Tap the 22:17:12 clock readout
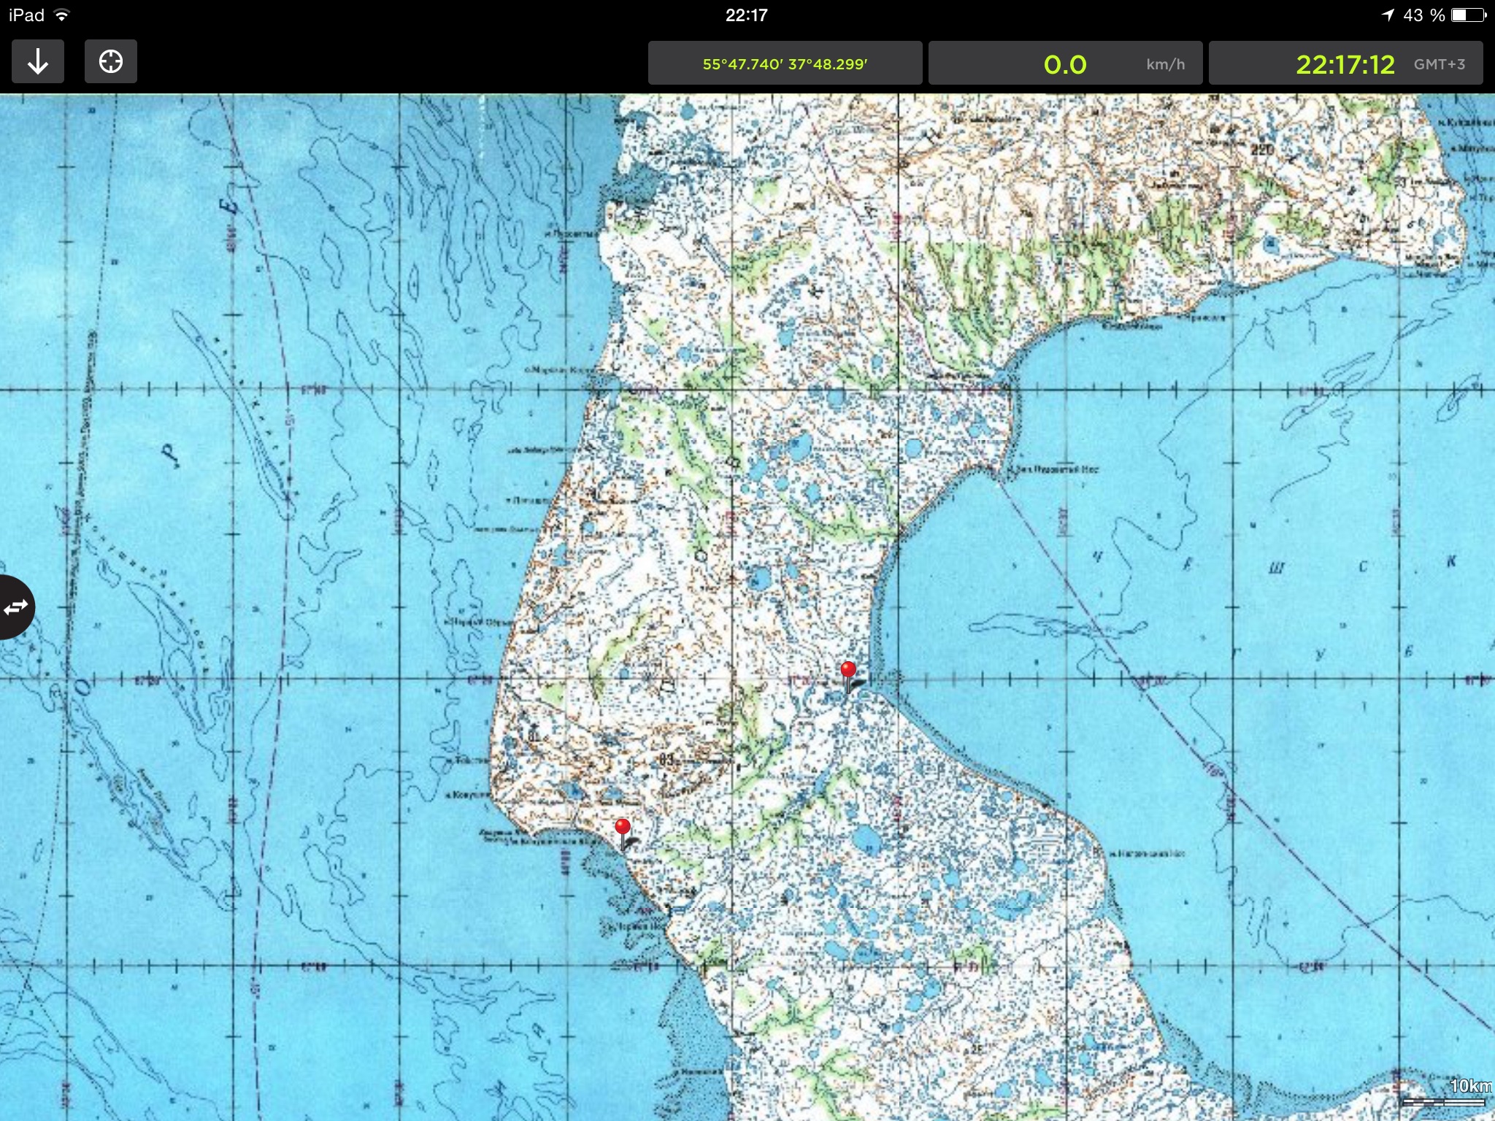 tap(1345, 64)
